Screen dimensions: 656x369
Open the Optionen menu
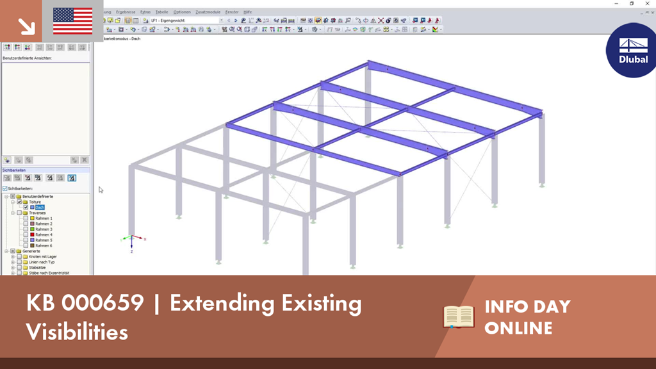click(181, 12)
